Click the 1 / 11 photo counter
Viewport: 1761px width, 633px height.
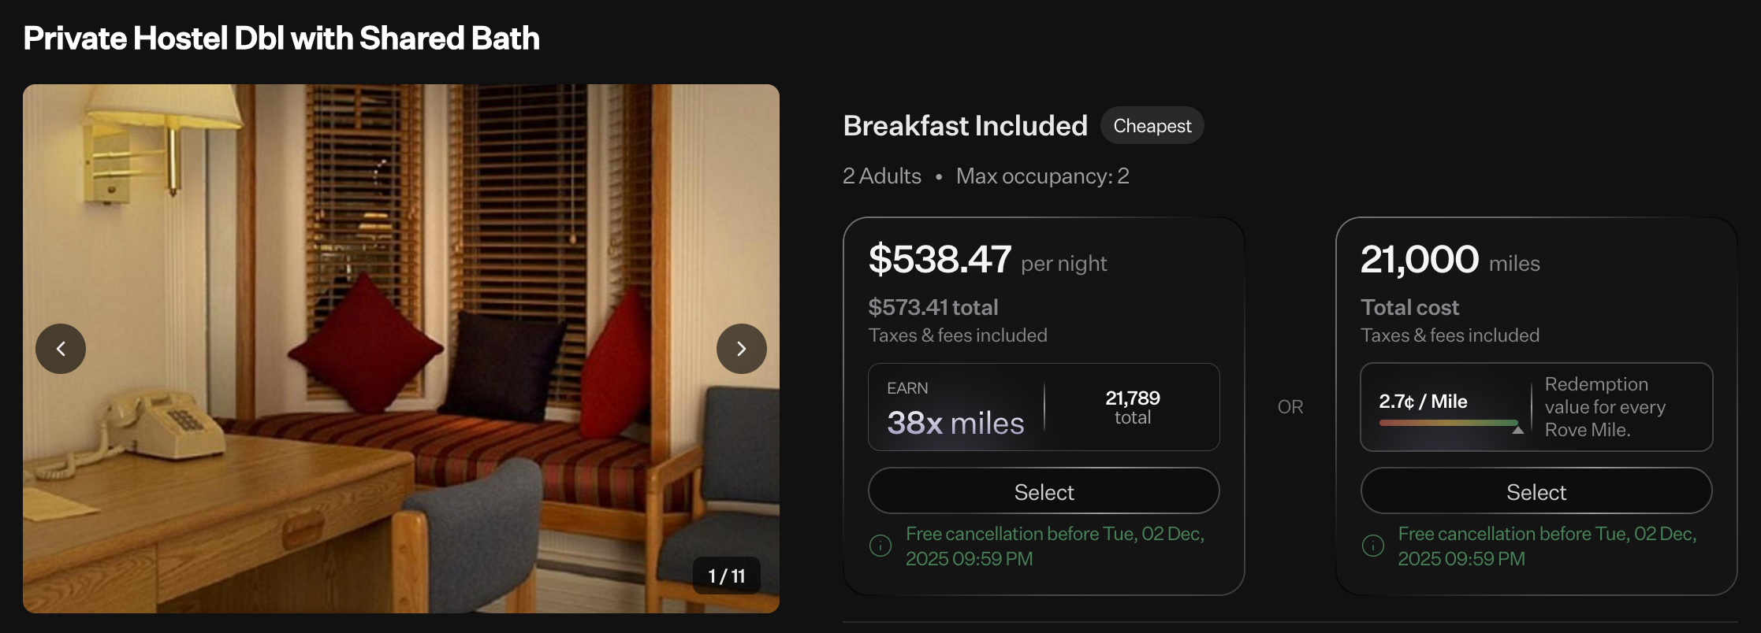[x=726, y=576]
